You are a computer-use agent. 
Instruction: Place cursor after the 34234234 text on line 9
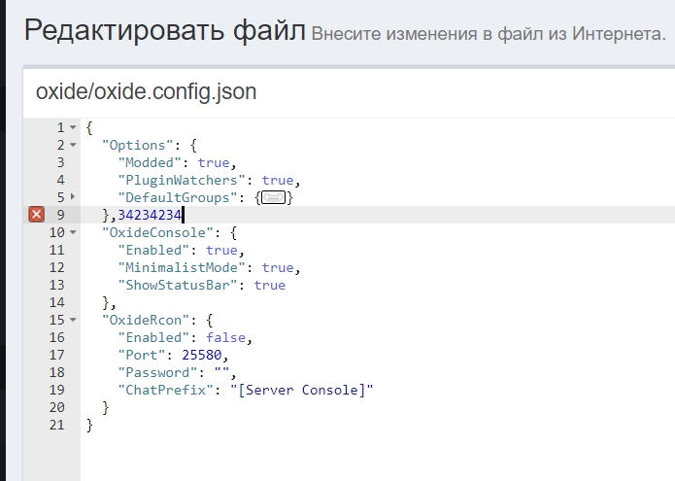[182, 215]
